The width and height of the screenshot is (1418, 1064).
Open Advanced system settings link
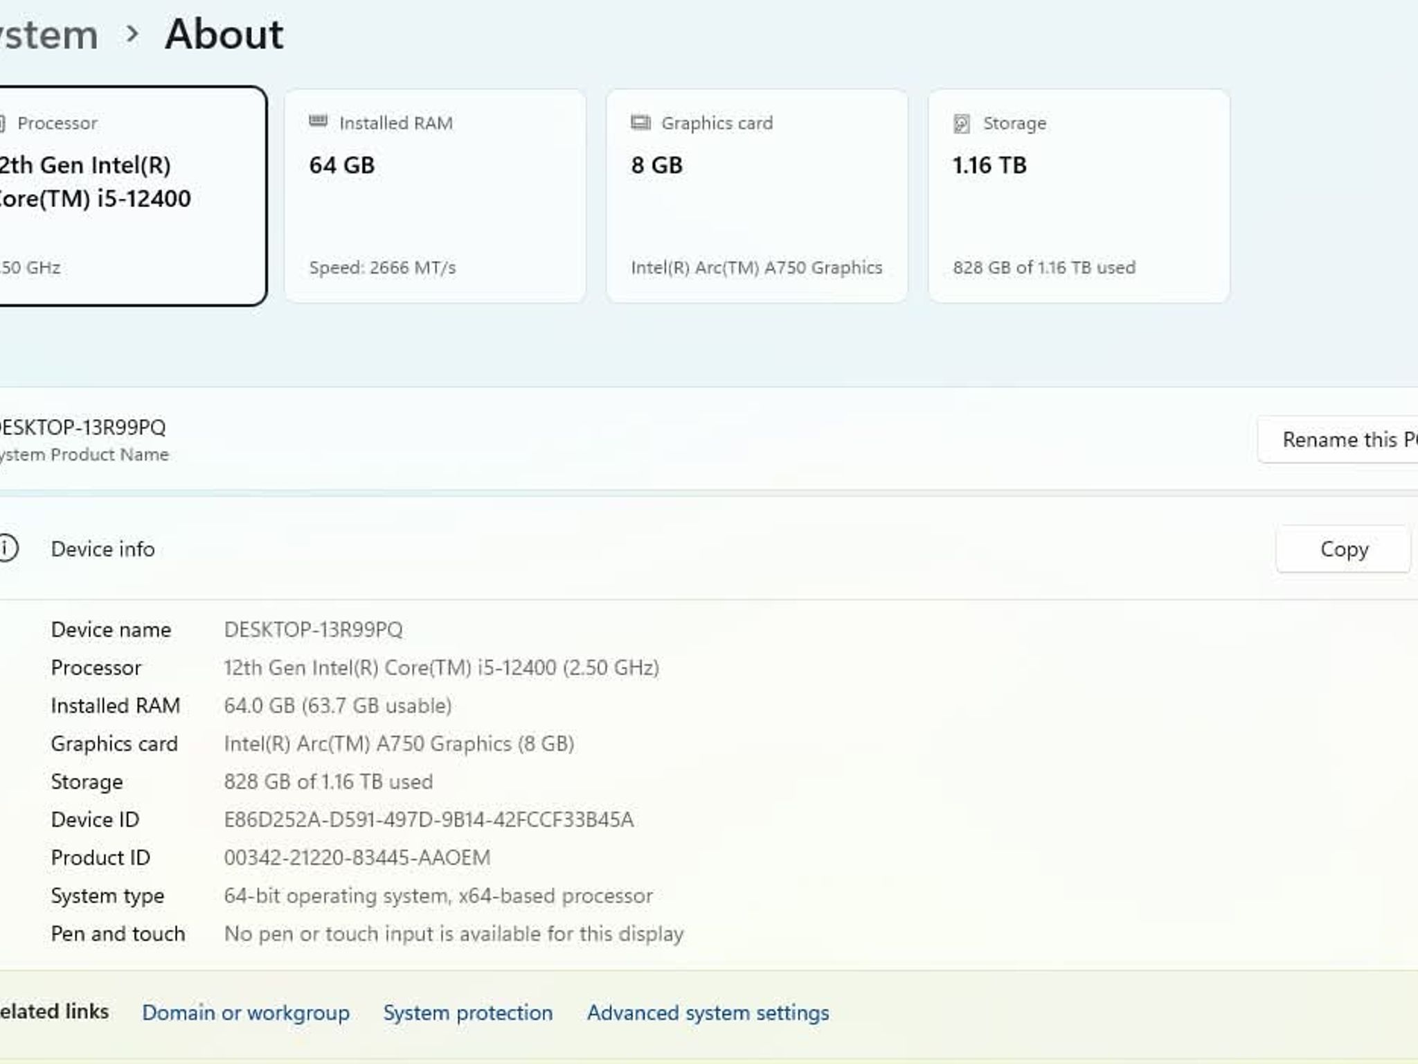(x=708, y=1012)
